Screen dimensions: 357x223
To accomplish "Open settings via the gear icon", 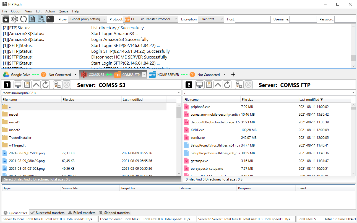I will click(15, 19).
